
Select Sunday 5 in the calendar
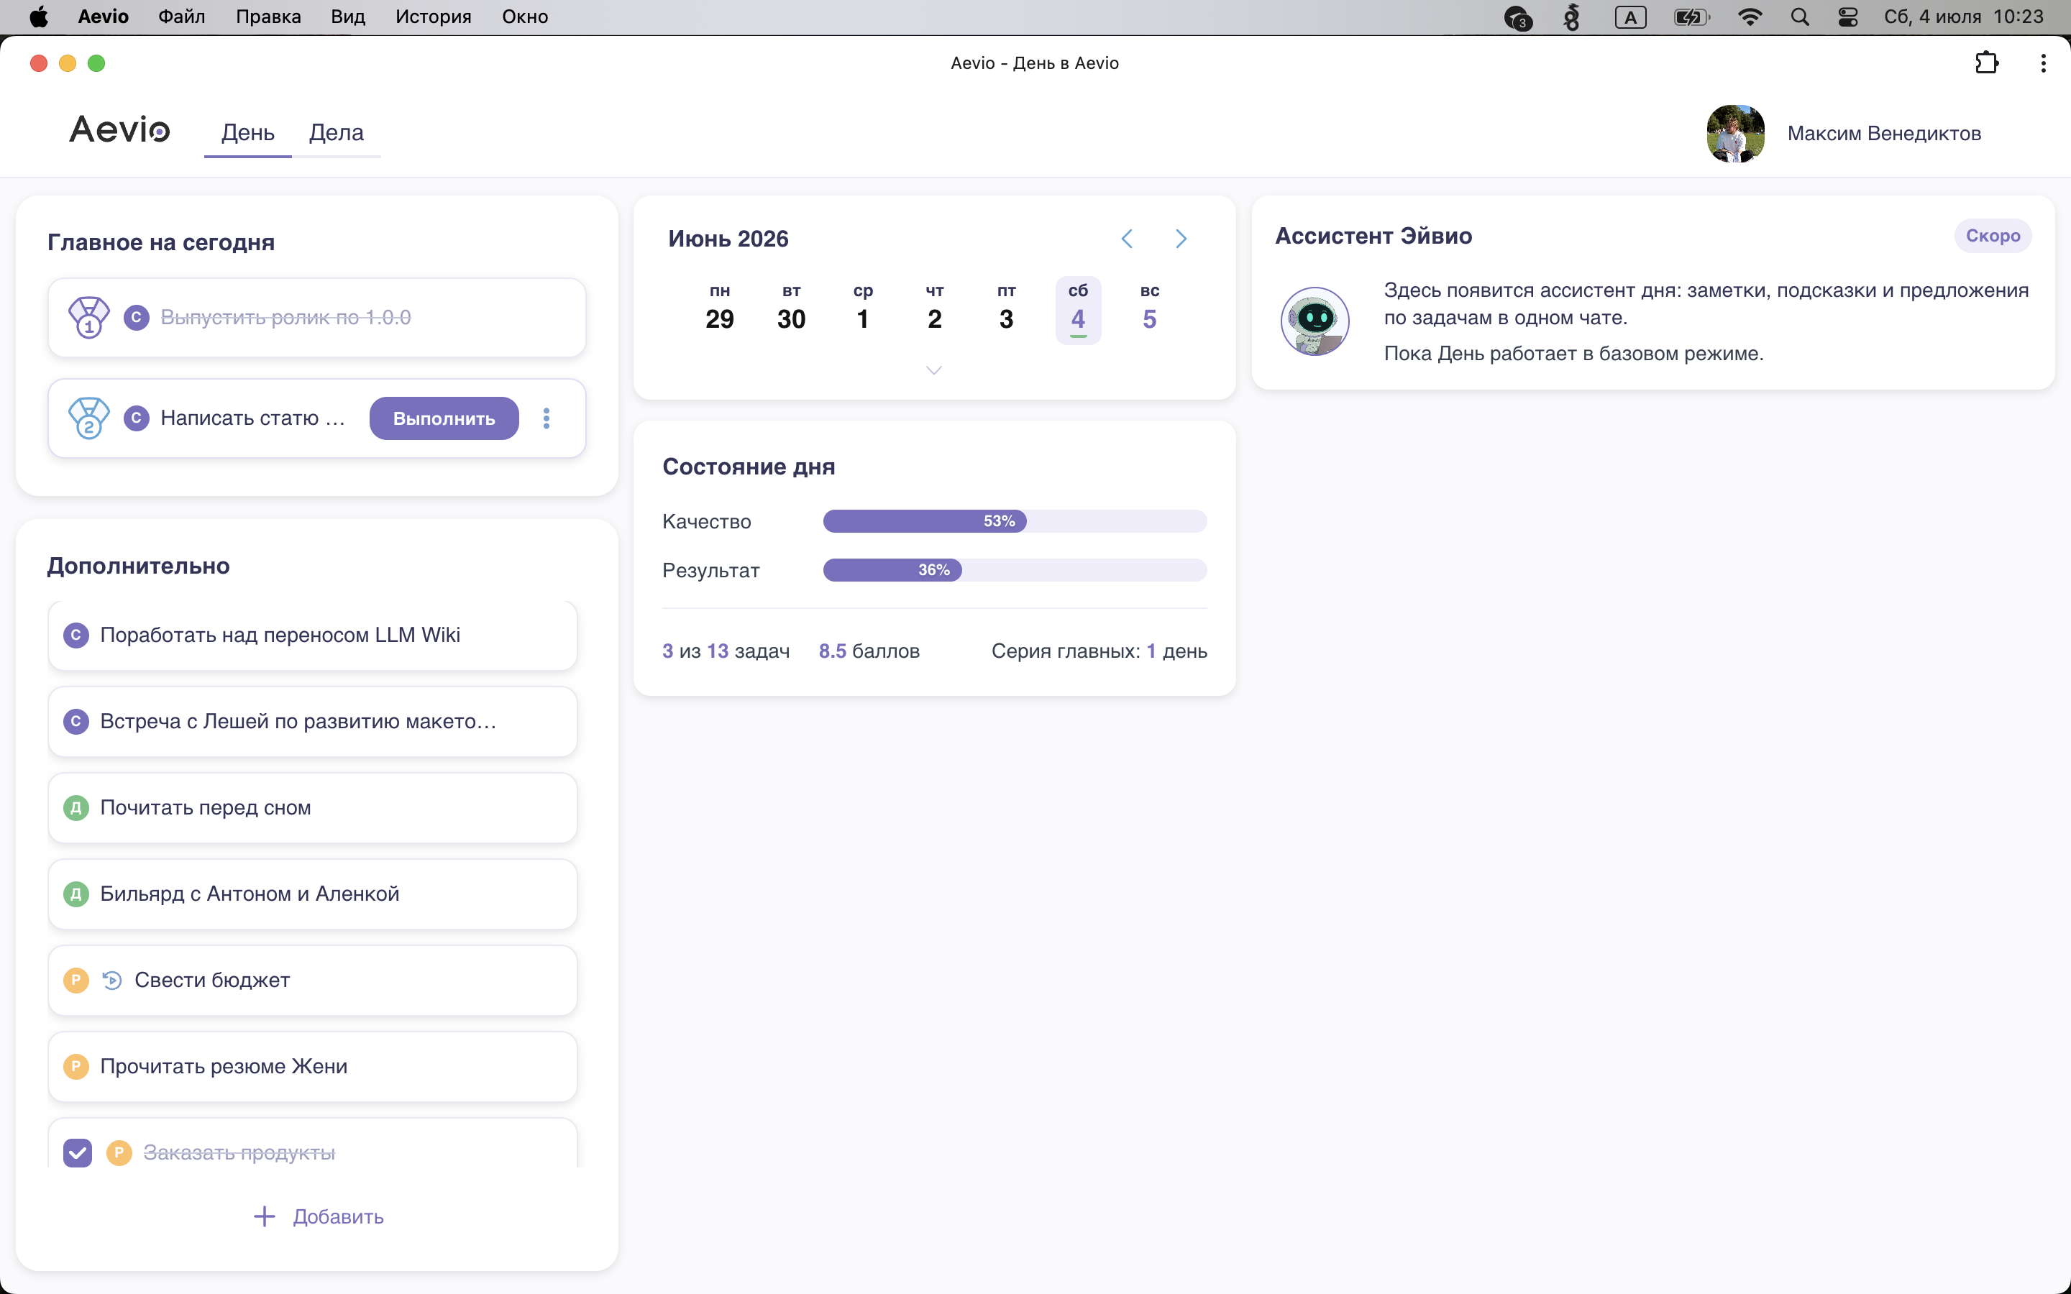(x=1149, y=309)
